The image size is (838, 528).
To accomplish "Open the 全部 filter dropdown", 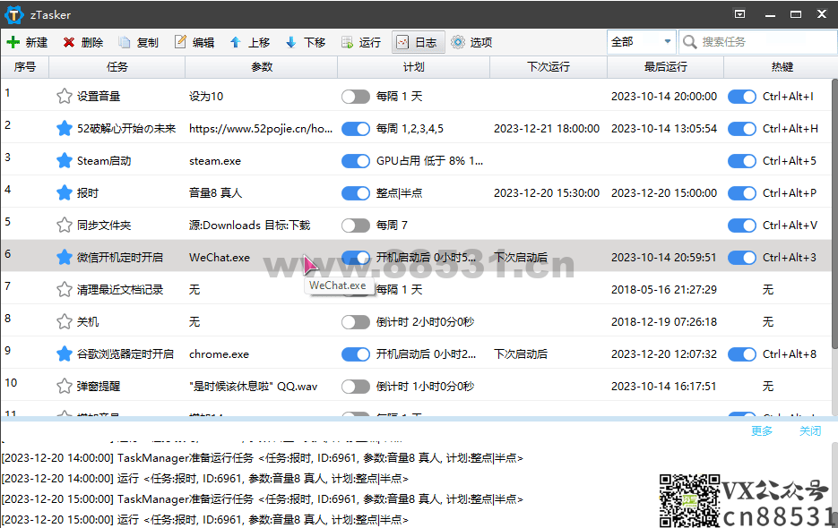I will point(642,42).
